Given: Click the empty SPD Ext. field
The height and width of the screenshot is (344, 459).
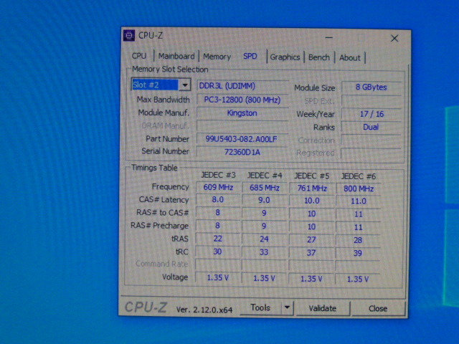Looking at the screenshot, I should 372,100.
